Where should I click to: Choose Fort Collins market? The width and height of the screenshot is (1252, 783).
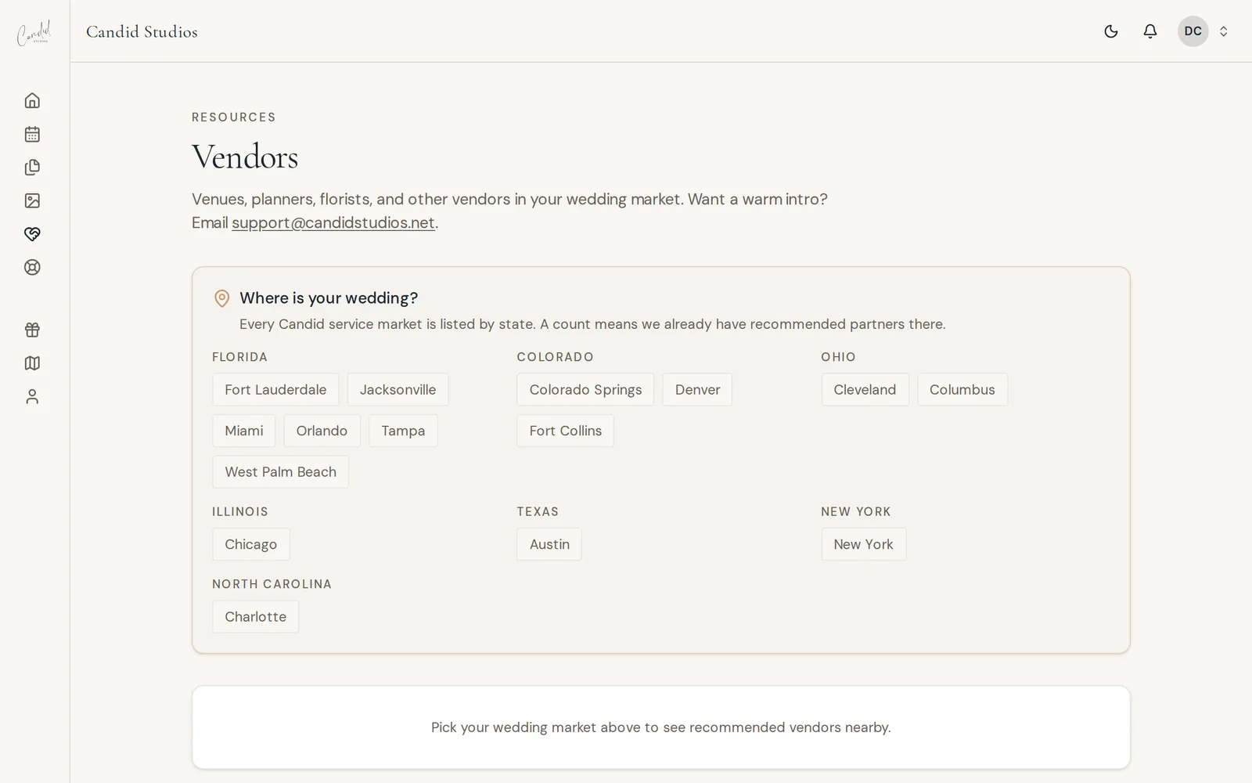point(566,431)
